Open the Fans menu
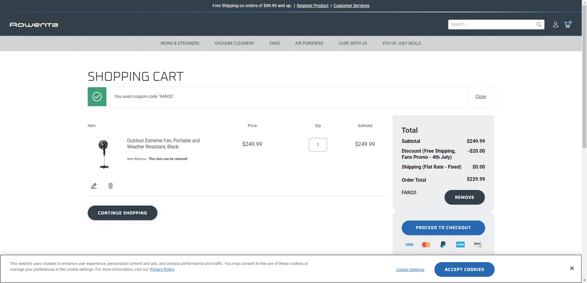The image size is (587, 283). point(275,43)
